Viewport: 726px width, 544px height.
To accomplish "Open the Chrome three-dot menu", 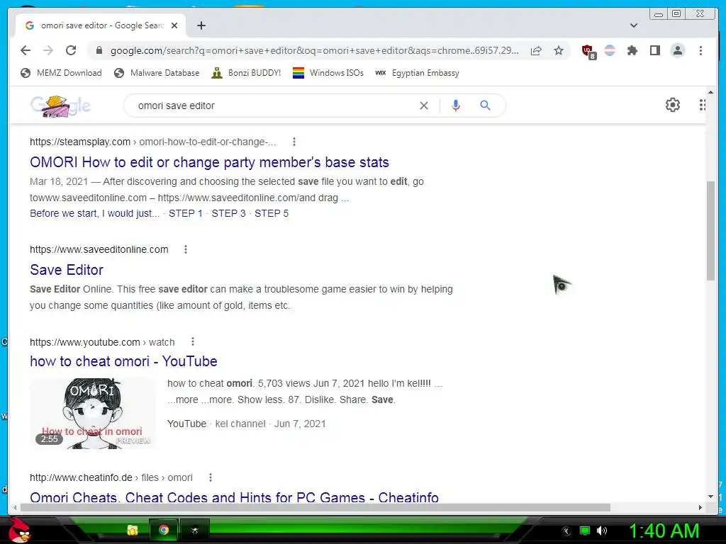I will tap(700, 50).
